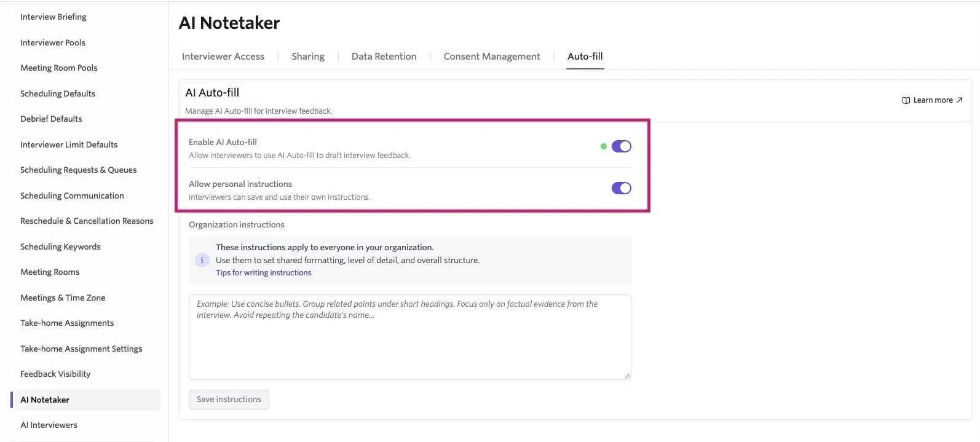Image resolution: width=980 pixels, height=442 pixels.
Task: Click the external arrow icon after Learn more
Action: point(960,100)
